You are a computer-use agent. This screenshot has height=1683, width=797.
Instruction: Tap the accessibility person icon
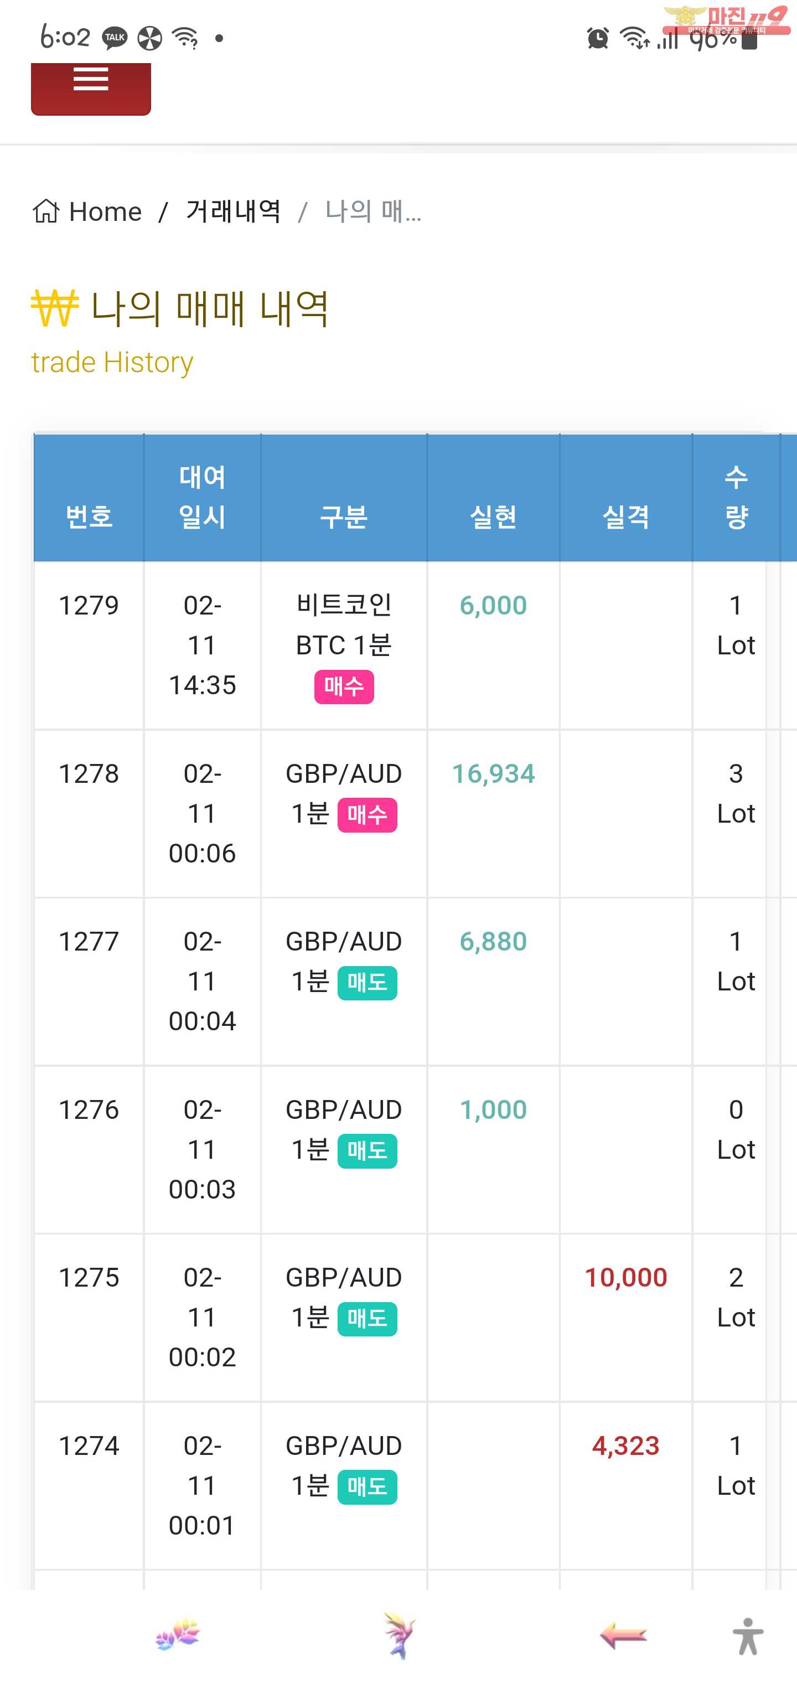tap(748, 1636)
